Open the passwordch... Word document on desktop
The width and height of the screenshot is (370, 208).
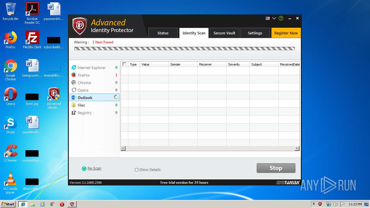54,12
